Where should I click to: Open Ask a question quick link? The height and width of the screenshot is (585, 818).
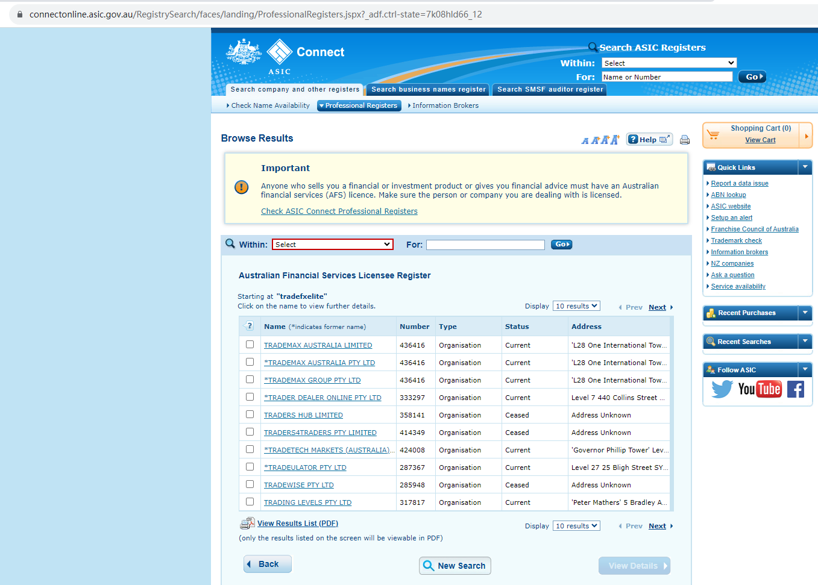(732, 275)
